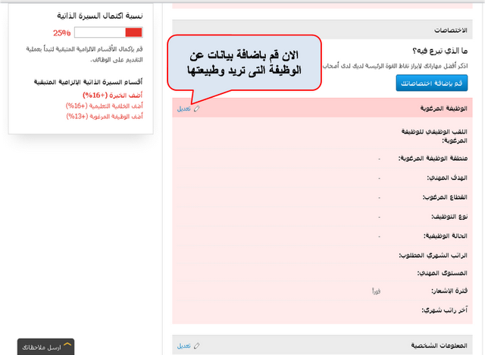Click the arrow icon on the feedback tab
485x355 pixels.
(x=67, y=344)
